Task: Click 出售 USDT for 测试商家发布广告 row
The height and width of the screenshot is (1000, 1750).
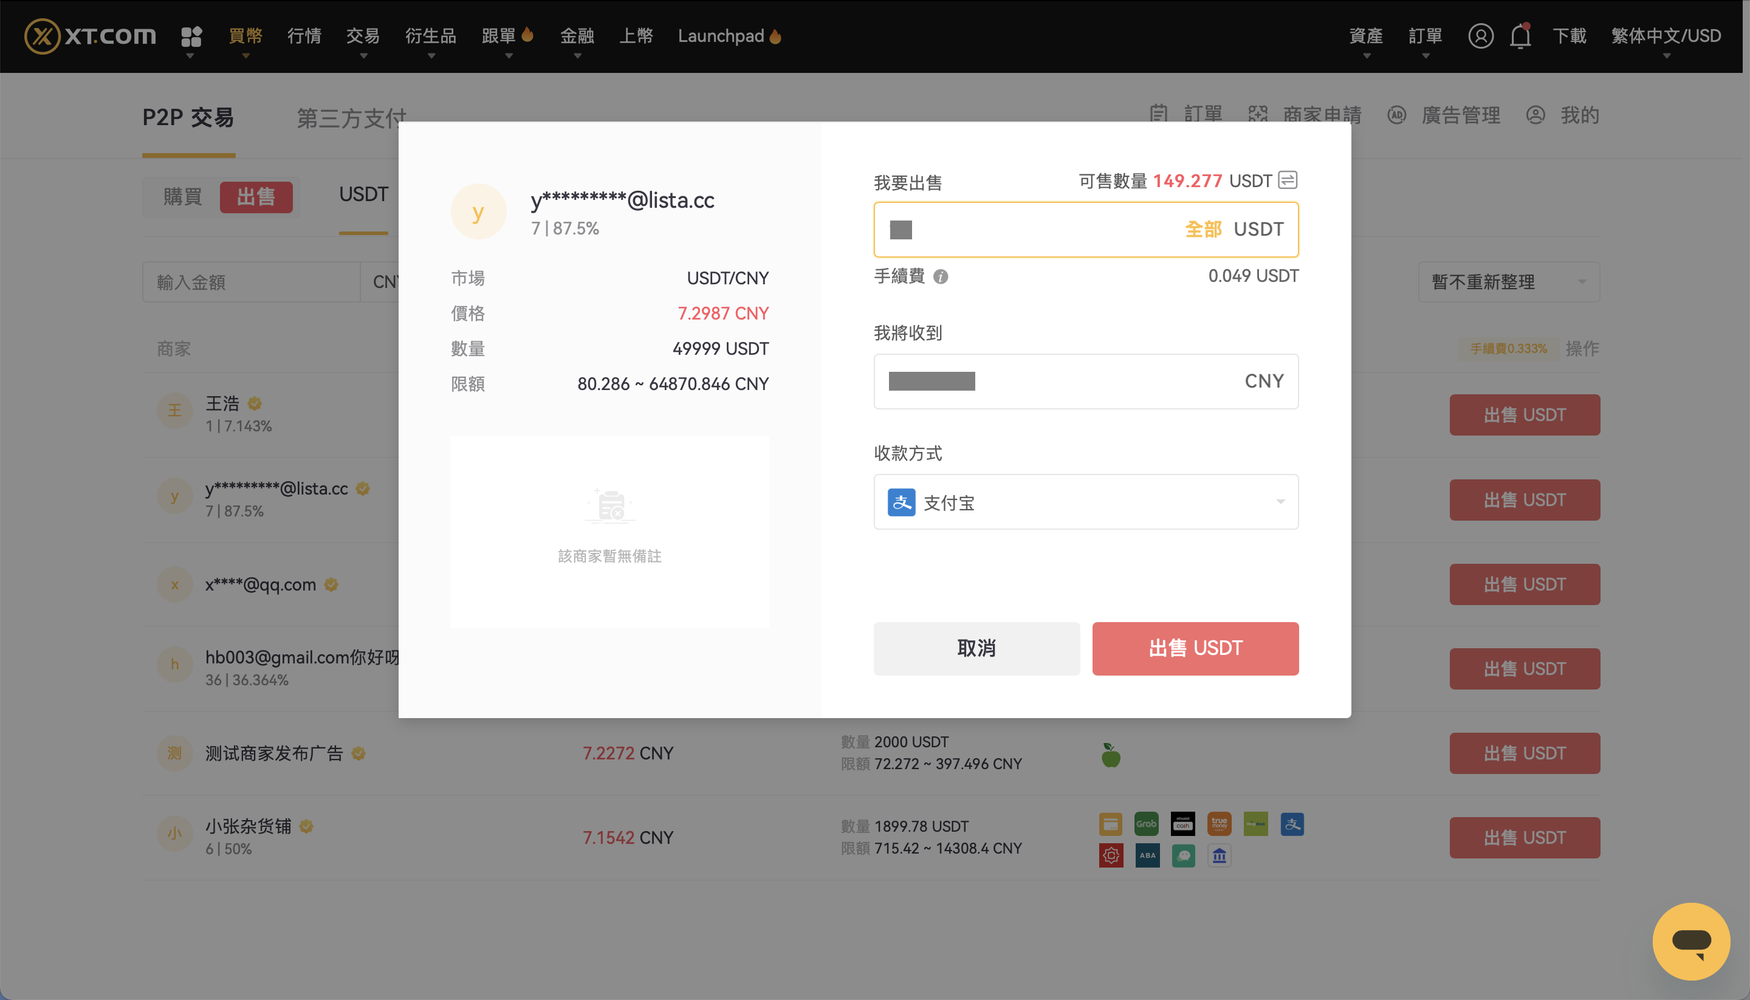Action: (1524, 753)
